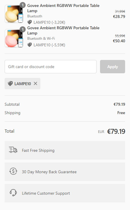This screenshot has width=130, height=210.
Task: Click the first Govee Ambient lamp title
Action: point(63,8)
